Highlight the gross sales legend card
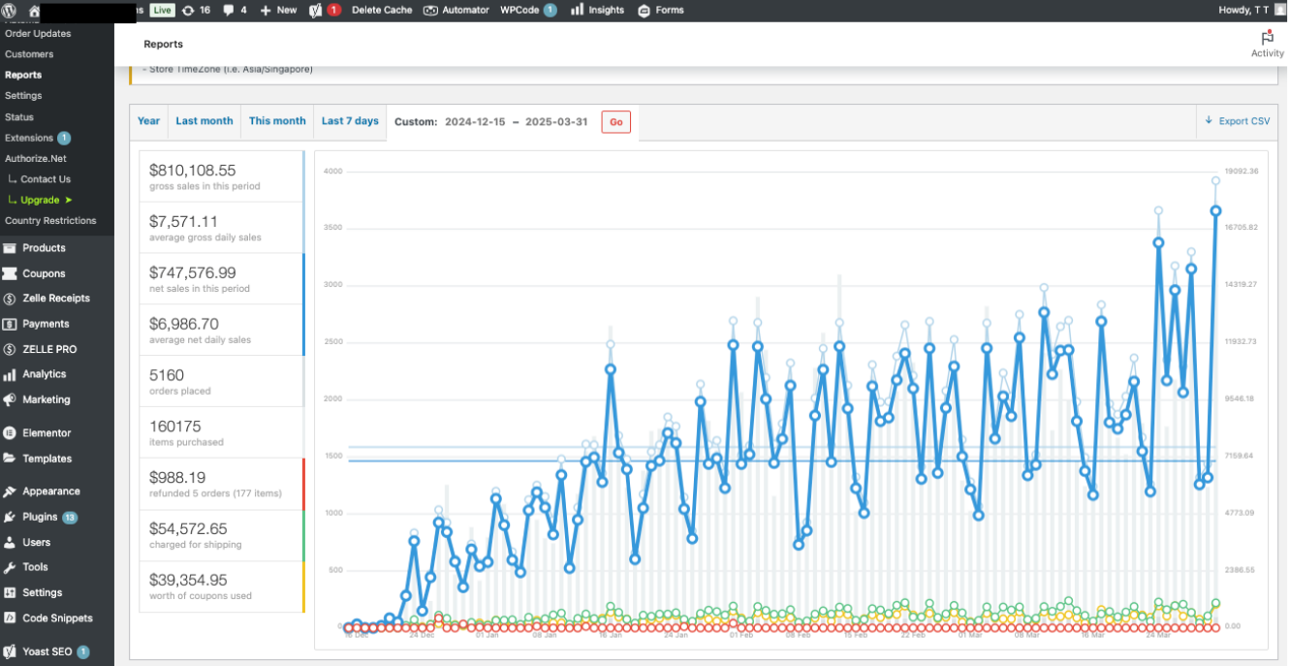The image size is (1290, 666). pos(221,176)
